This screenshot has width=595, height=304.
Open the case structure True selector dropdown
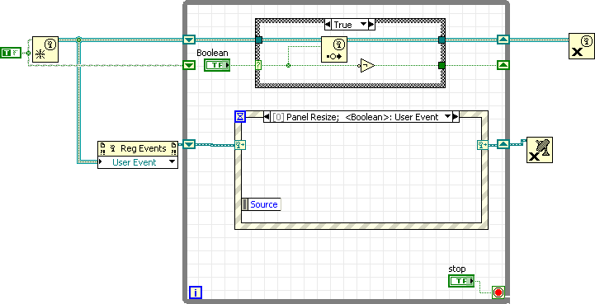[x=364, y=25]
